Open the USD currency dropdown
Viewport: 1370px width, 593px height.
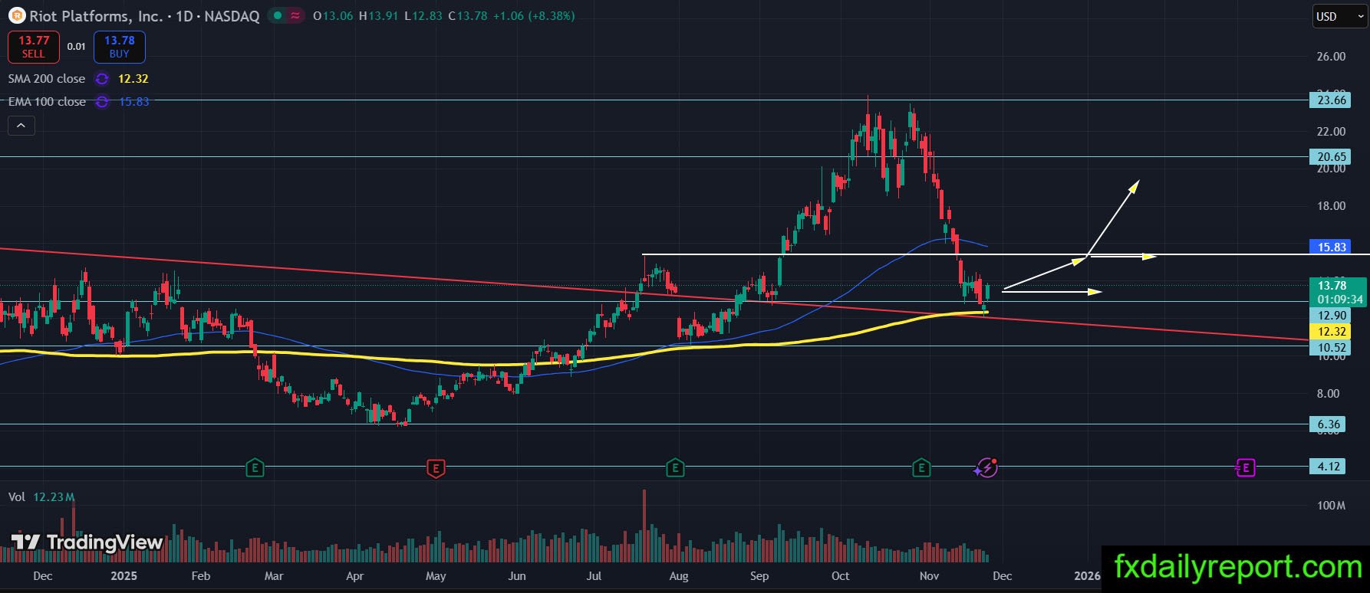[1339, 16]
